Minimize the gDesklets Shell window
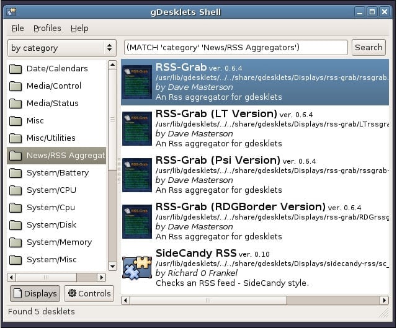This screenshot has width=397, height=328. click(x=360, y=12)
